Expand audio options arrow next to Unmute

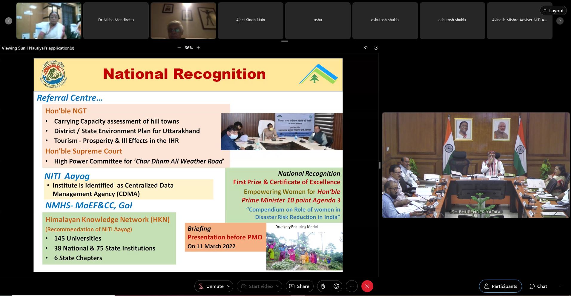229,286
